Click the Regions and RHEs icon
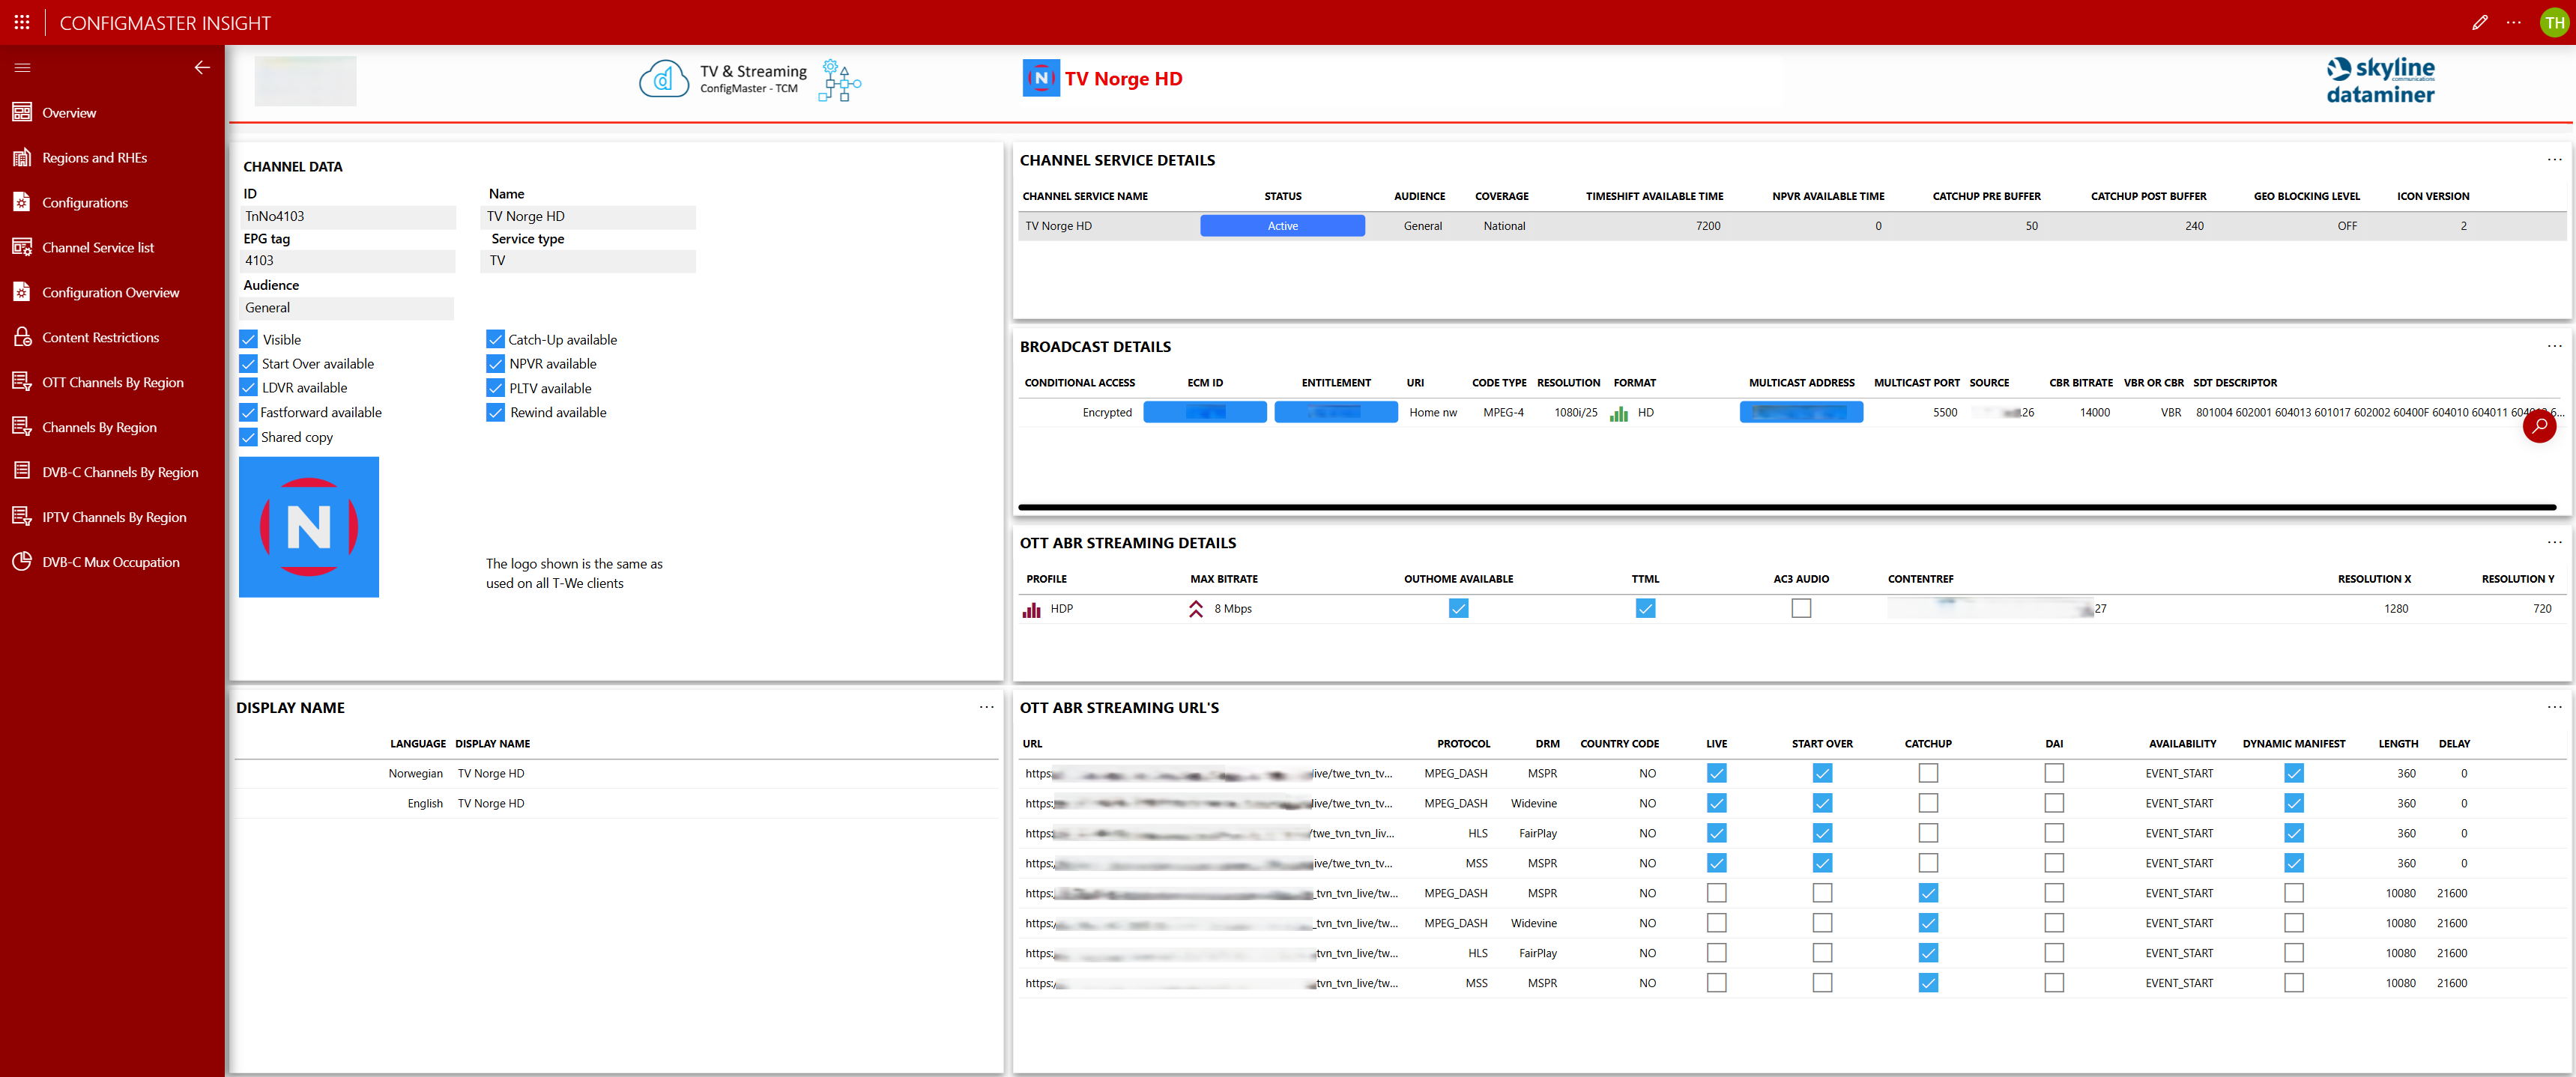The height and width of the screenshot is (1077, 2576). click(x=22, y=157)
